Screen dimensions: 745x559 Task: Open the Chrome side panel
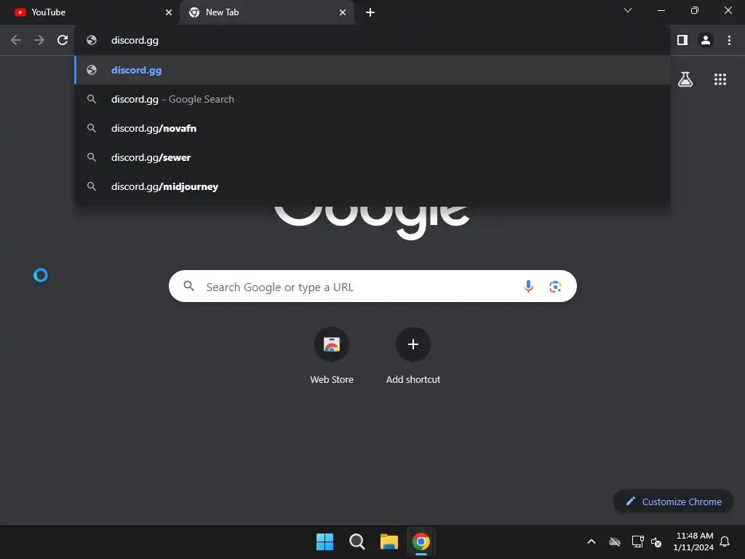coord(682,40)
